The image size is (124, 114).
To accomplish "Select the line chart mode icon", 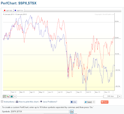I will [x=4, y=96].
